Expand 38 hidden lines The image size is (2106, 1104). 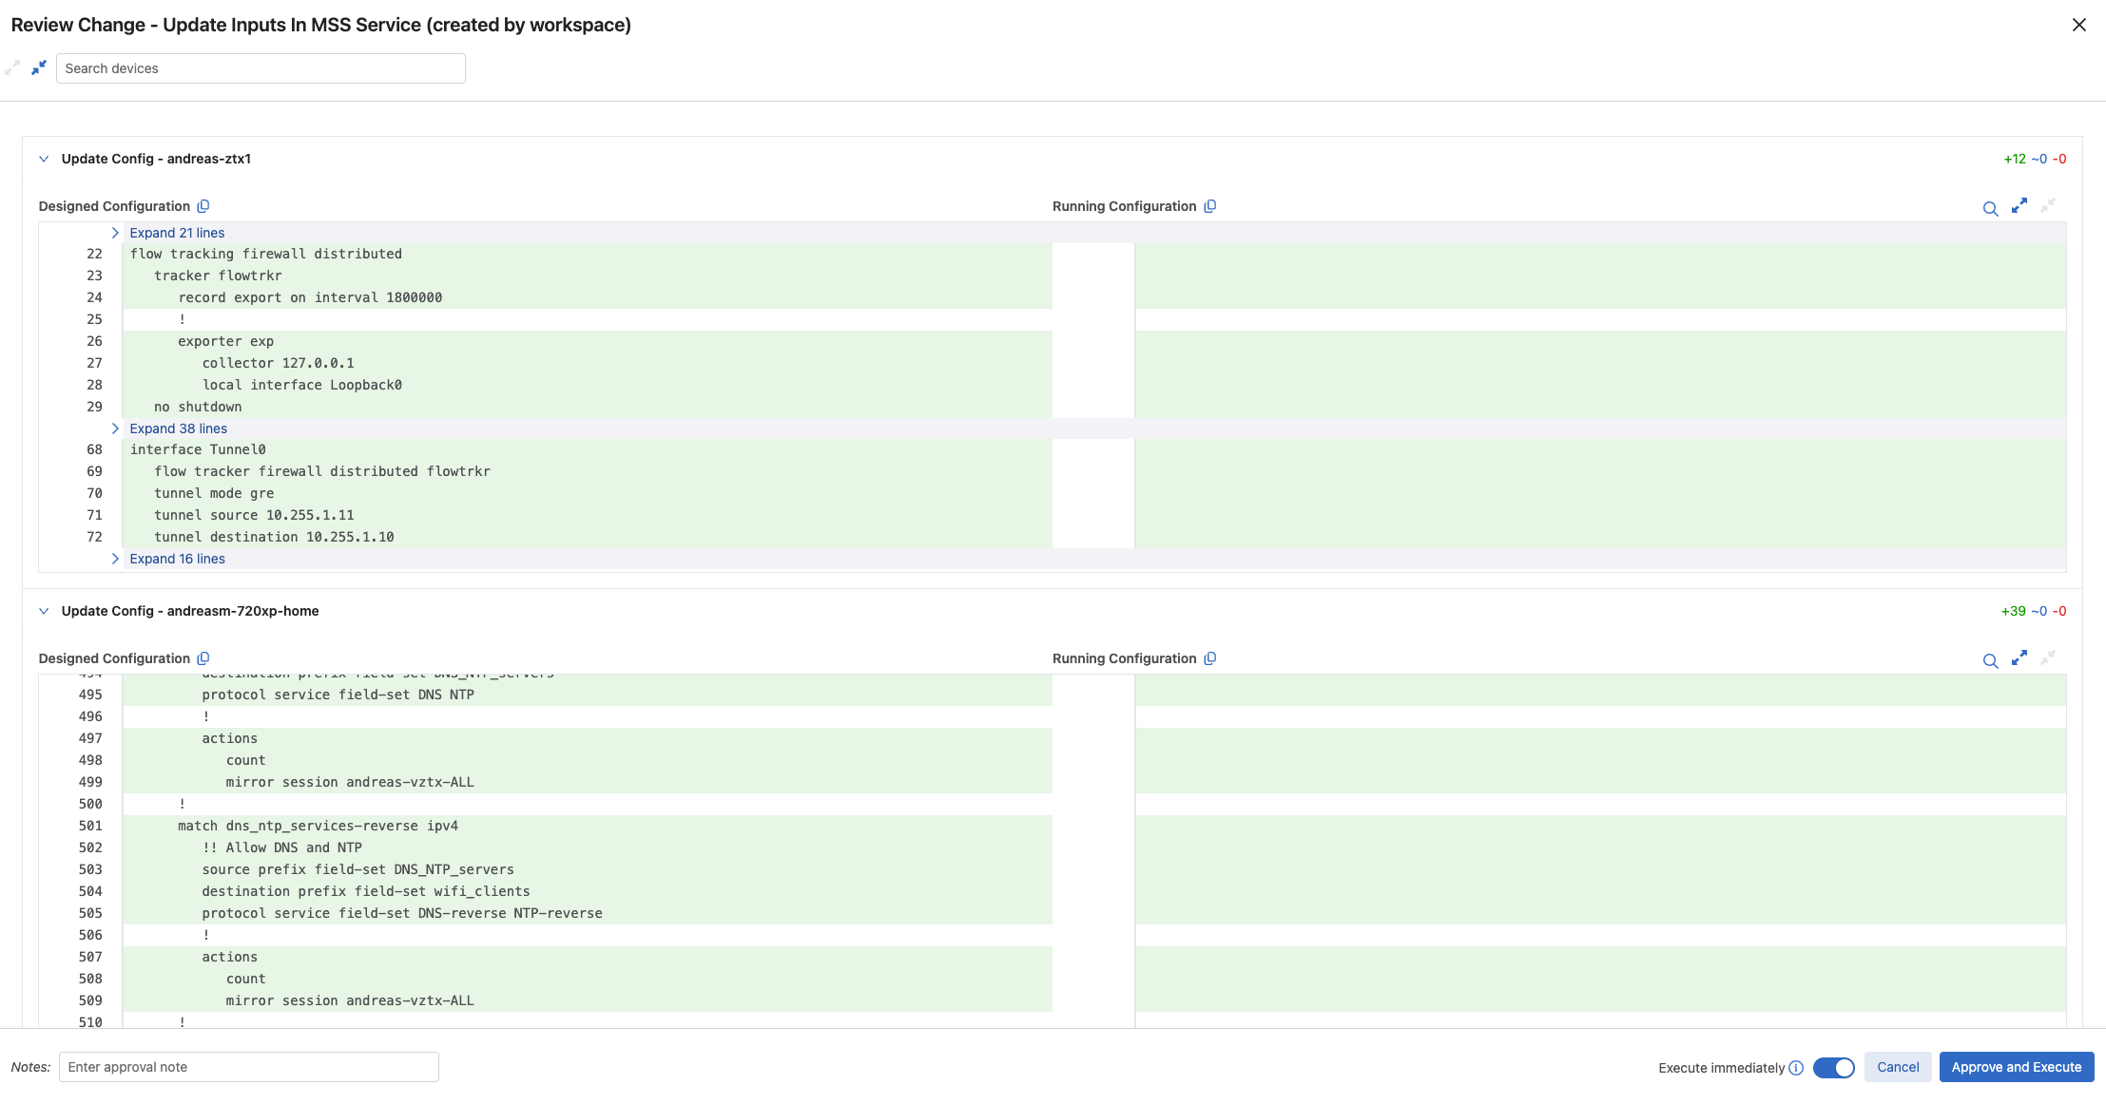(x=178, y=428)
